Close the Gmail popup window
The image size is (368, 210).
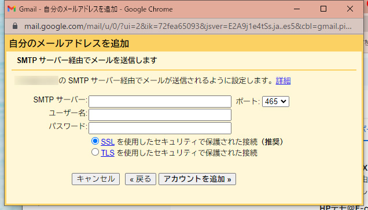pyautogui.click(x=350, y=9)
